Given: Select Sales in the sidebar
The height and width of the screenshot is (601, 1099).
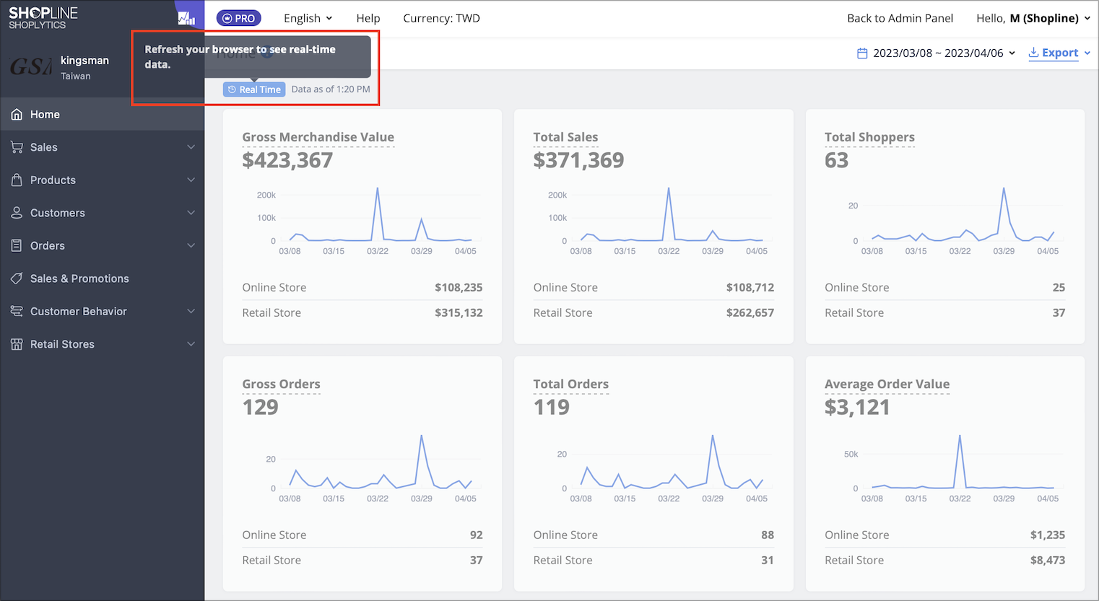Looking at the screenshot, I should [103, 147].
